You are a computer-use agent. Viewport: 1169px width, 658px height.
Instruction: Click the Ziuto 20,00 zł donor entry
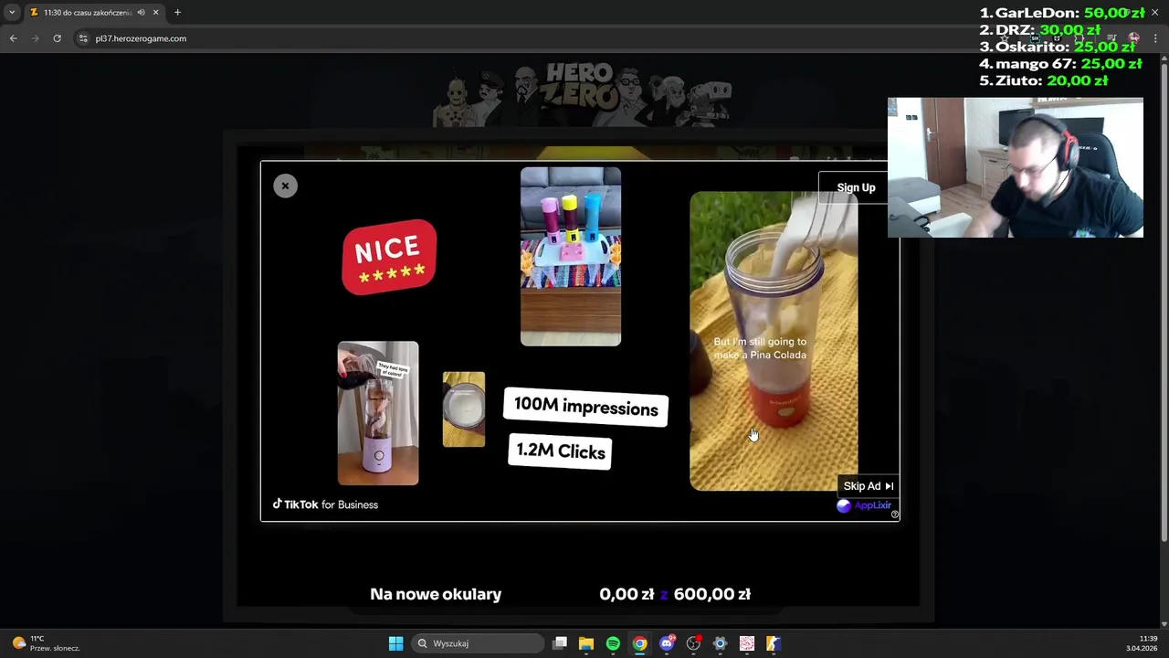[x=1044, y=80]
